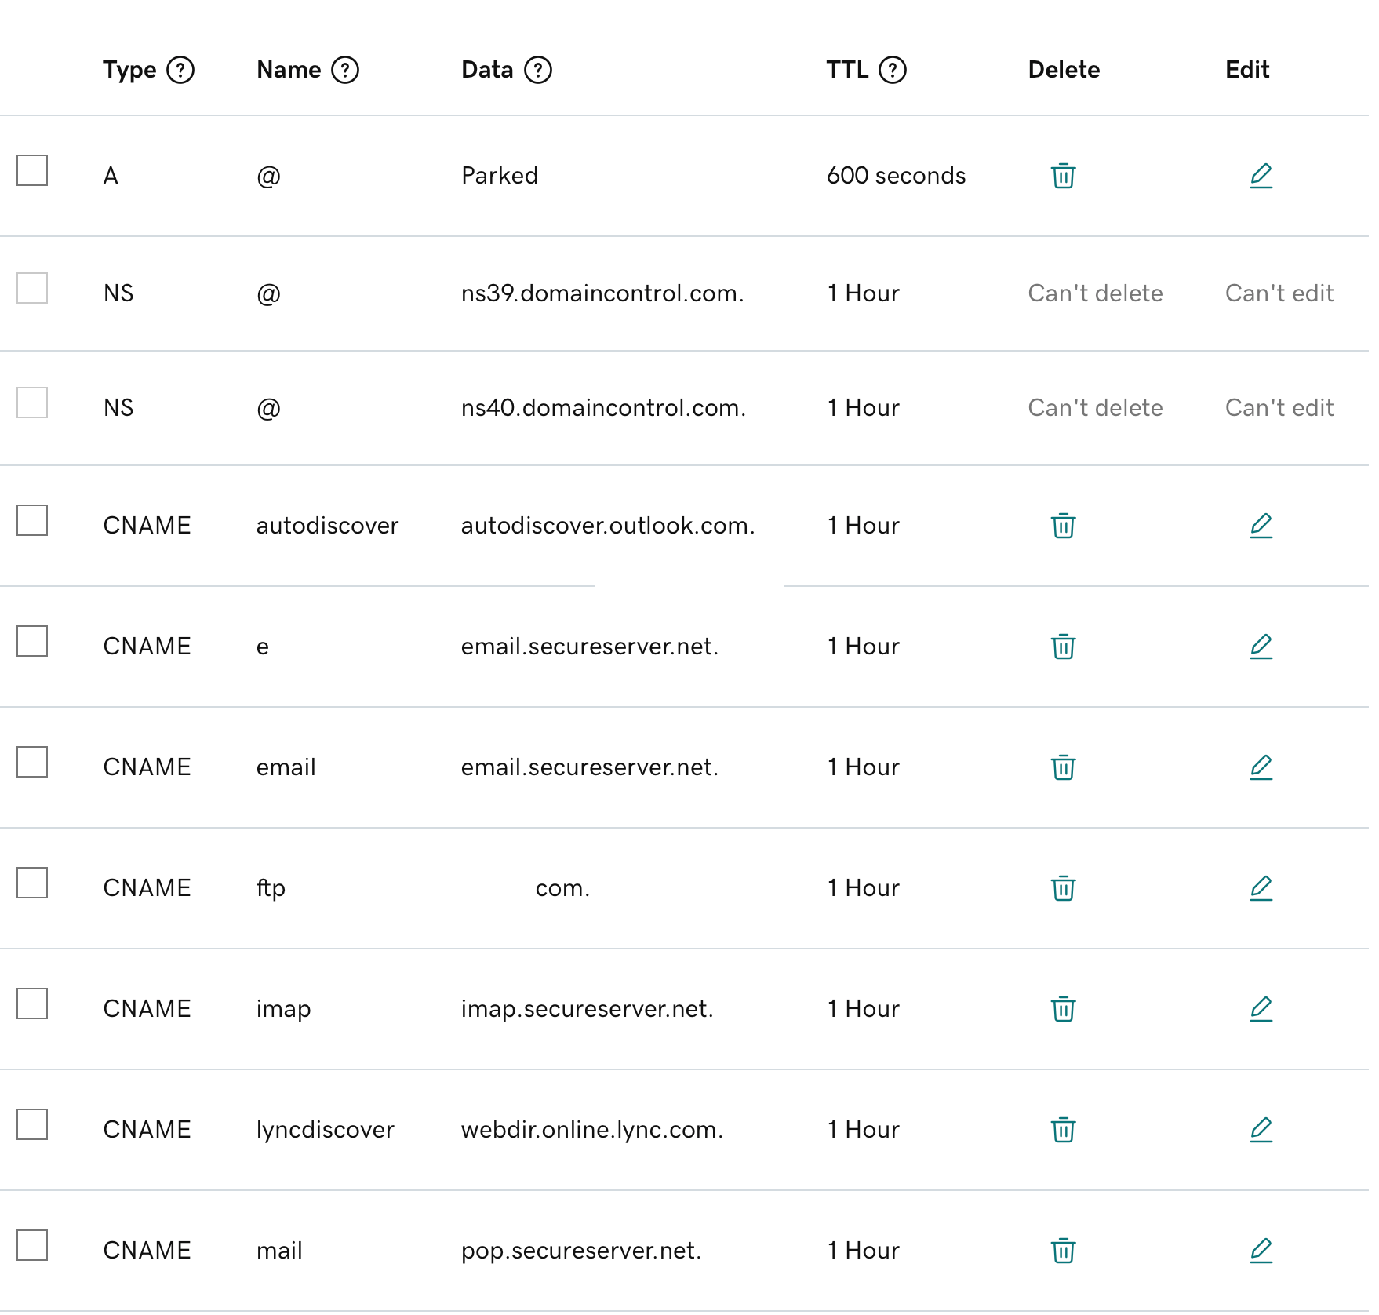Check the mail CNAME row checkbox

[x=32, y=1245]
